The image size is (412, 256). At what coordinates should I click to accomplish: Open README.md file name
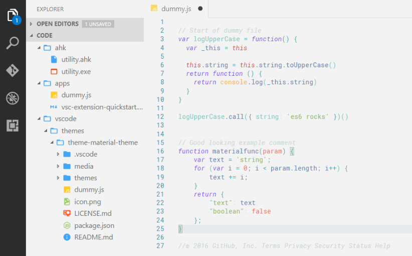click(x=94, y=237)
